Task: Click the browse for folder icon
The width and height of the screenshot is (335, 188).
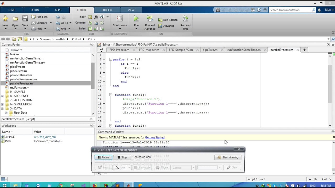Action: click(x=20, y=39)
